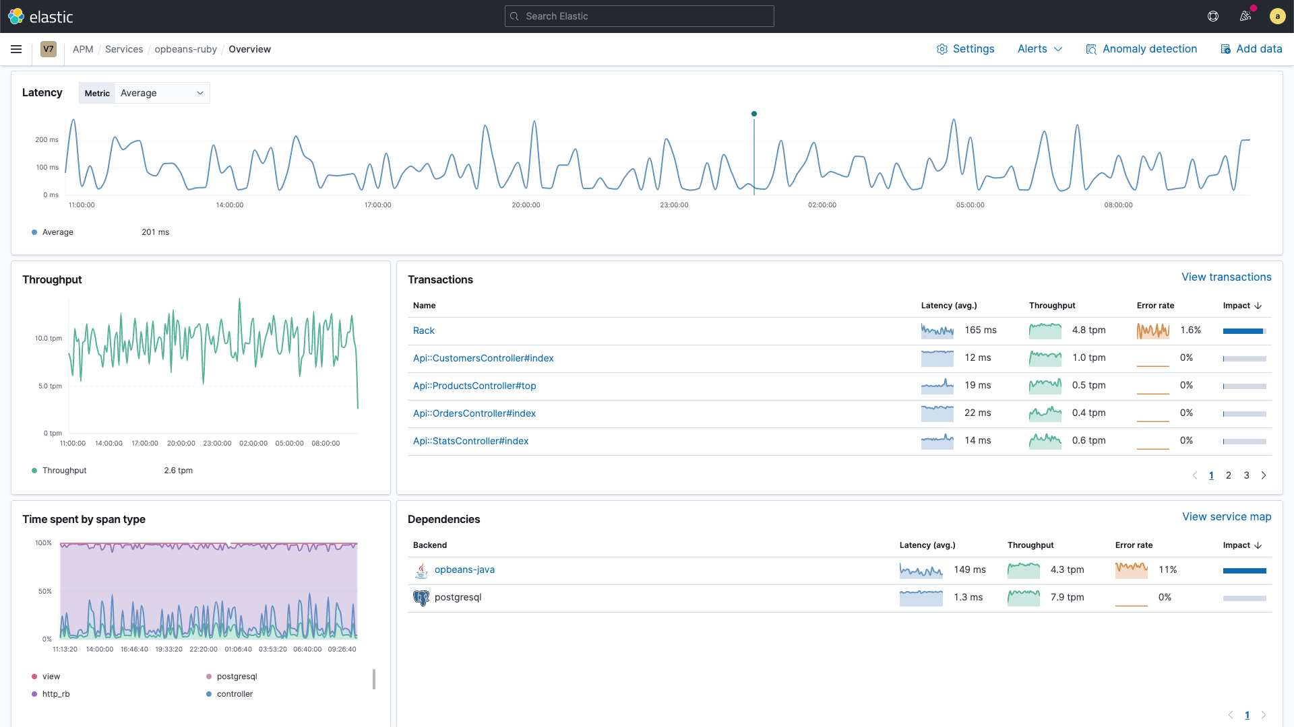The width and height of the screenshot is (1294, 727).
Task: Toggle the Average legend item
Action: pos(57,232)
